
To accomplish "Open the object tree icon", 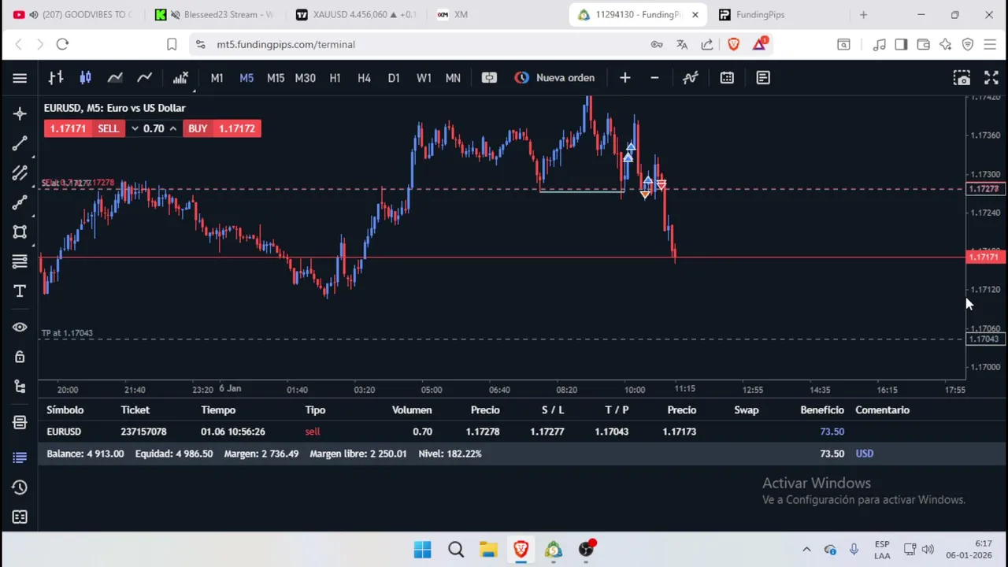I will pyautogui.click(x=20, y=386).
